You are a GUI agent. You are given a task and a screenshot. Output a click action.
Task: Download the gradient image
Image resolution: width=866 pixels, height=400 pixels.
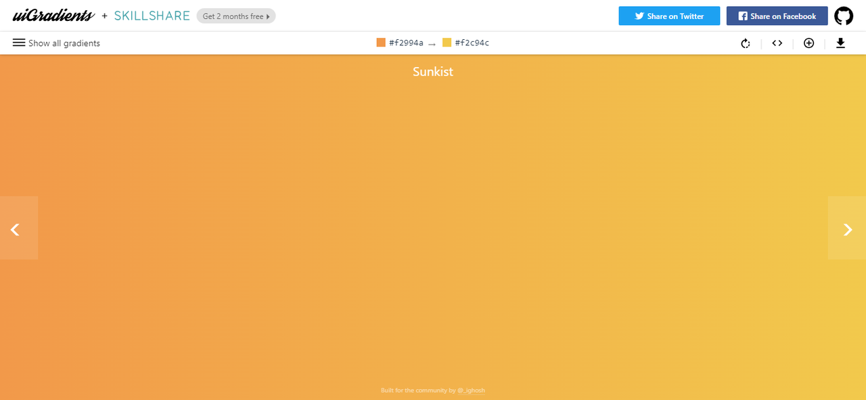tap(840, 43)
